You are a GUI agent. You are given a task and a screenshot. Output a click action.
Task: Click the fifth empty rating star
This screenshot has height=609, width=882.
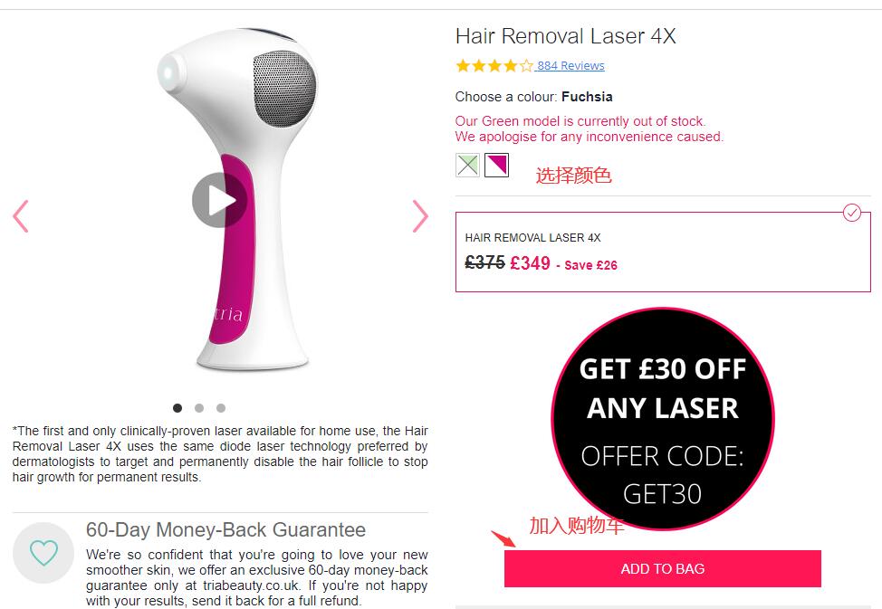526,66
